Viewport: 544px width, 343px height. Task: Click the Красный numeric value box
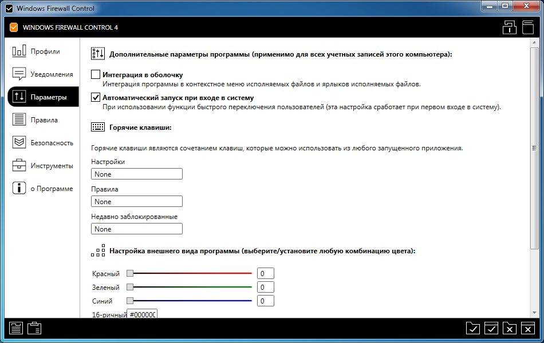click(x=265, y=273)
